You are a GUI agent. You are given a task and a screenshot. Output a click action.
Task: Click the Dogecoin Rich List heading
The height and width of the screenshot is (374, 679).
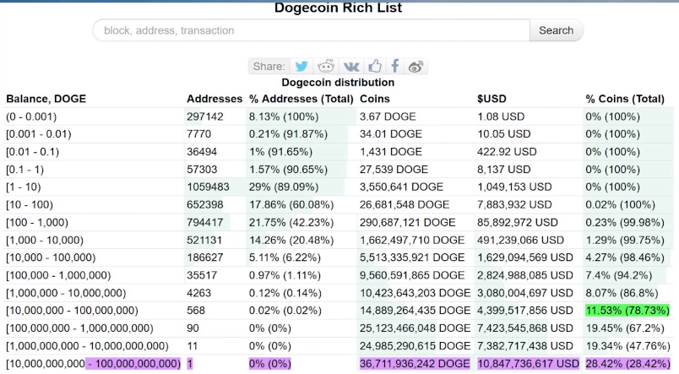coord(338,8)
